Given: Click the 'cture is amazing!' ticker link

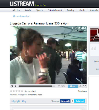Looking at the screenshot, I should [22, 16].
